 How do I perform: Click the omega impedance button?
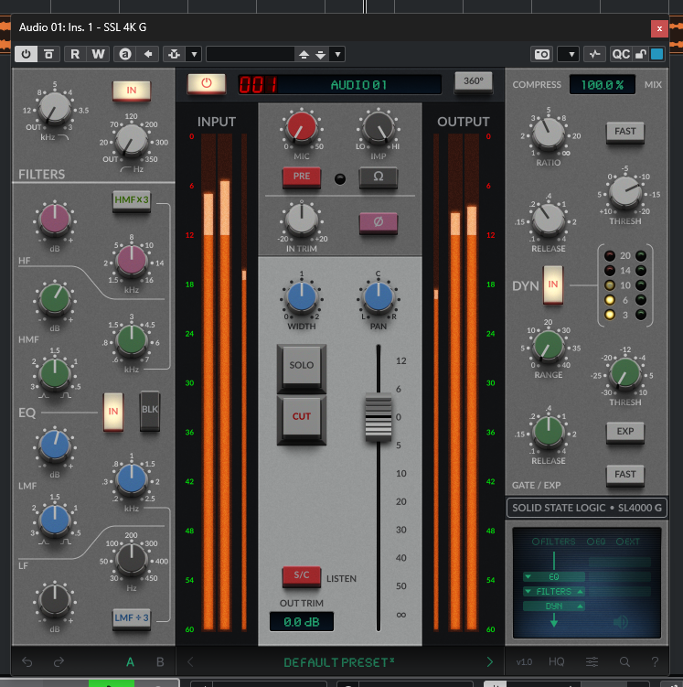tap(379, 177)
